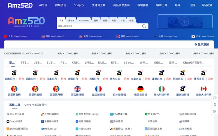Open the 辅助工具 menu
Image resolution: width=218 pixels, height=136 pixels.
[x=161, y=5]
